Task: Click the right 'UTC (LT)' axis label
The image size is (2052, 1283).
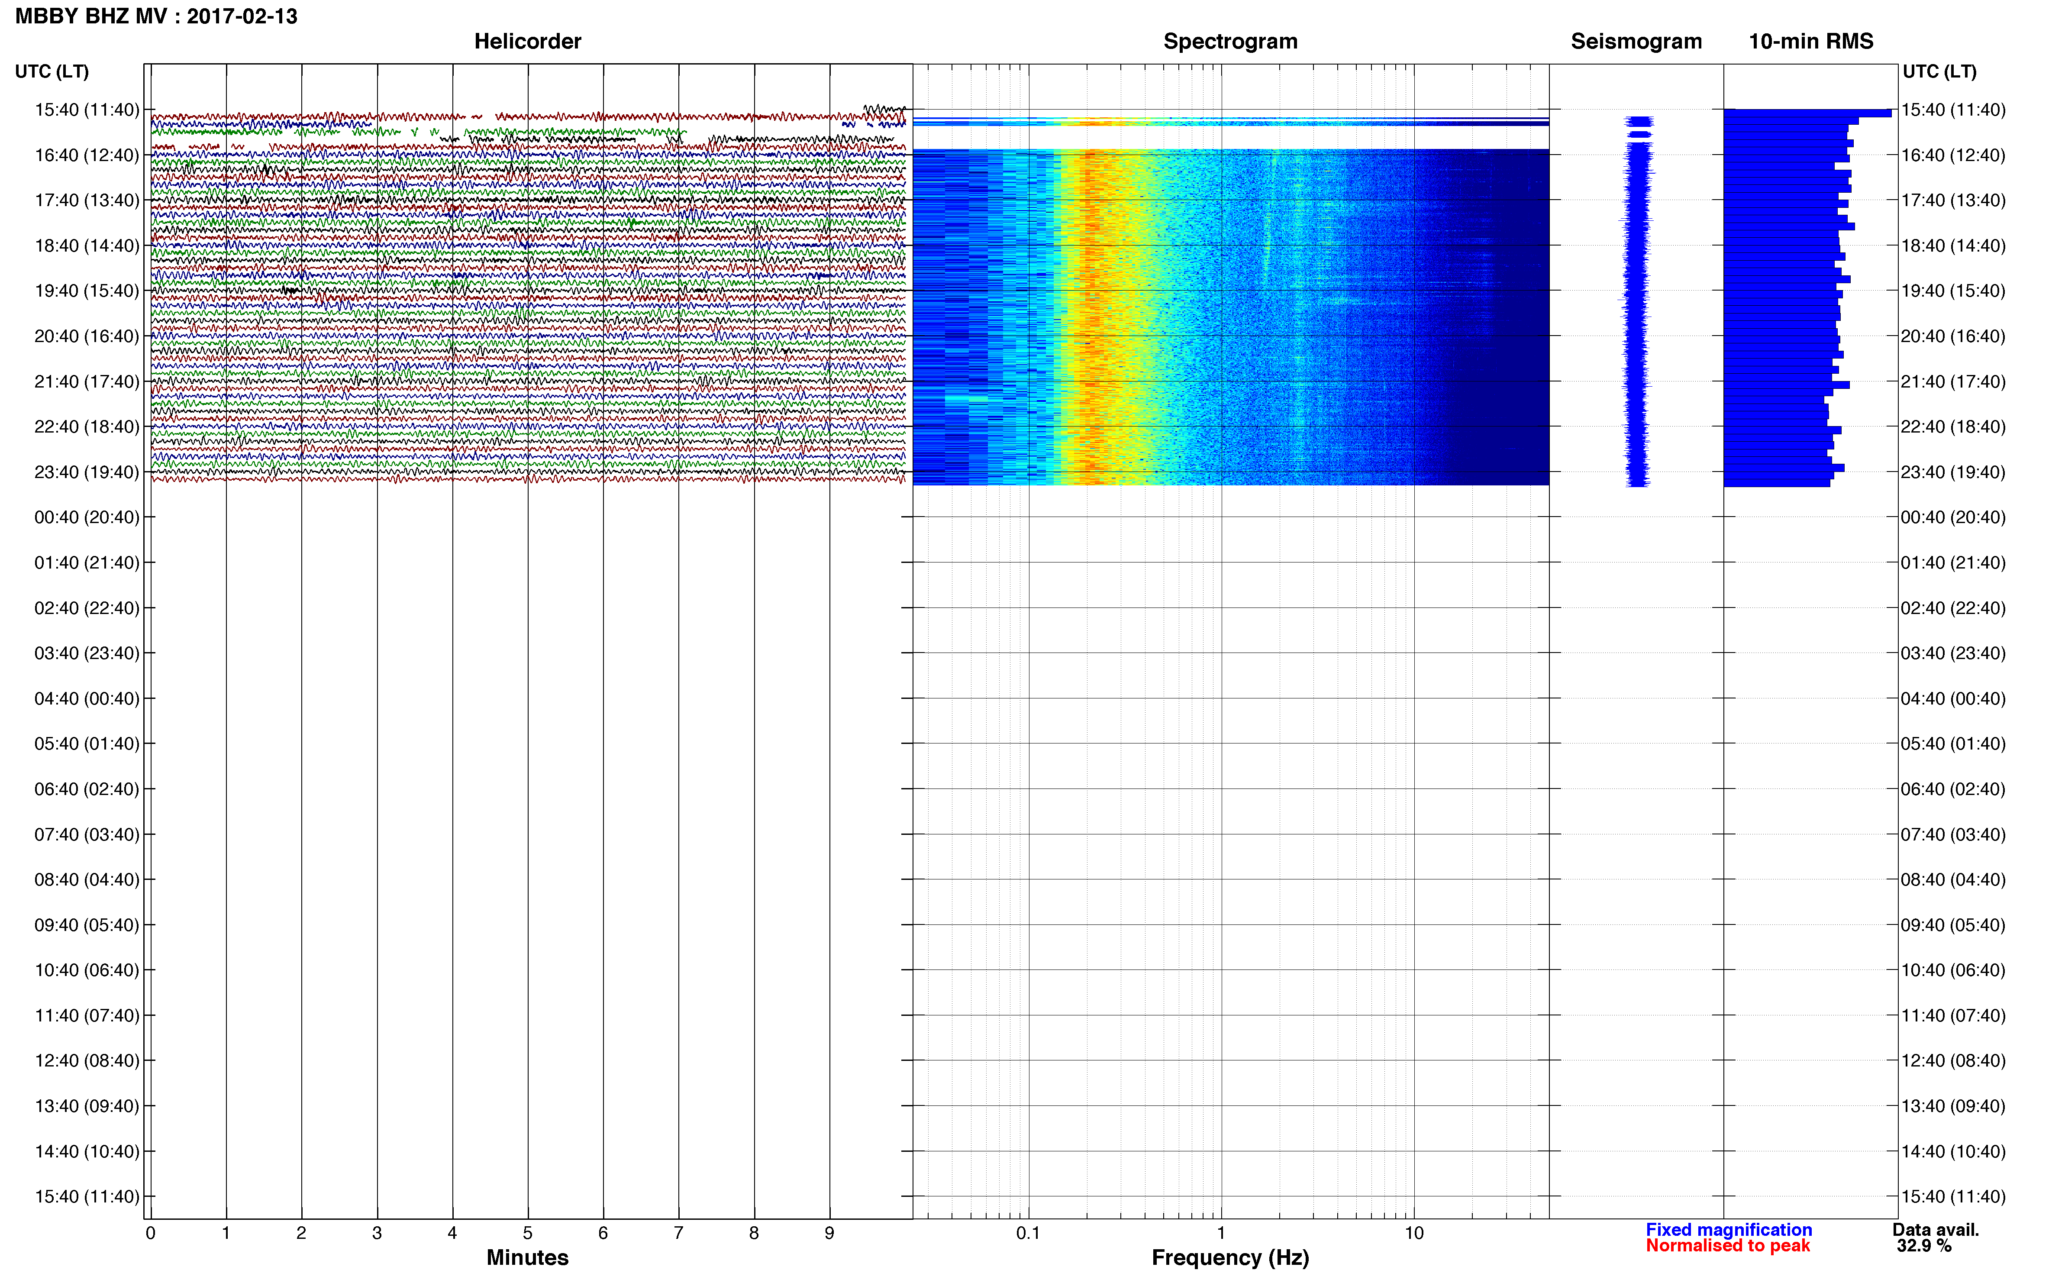Action: [1939, 71]
